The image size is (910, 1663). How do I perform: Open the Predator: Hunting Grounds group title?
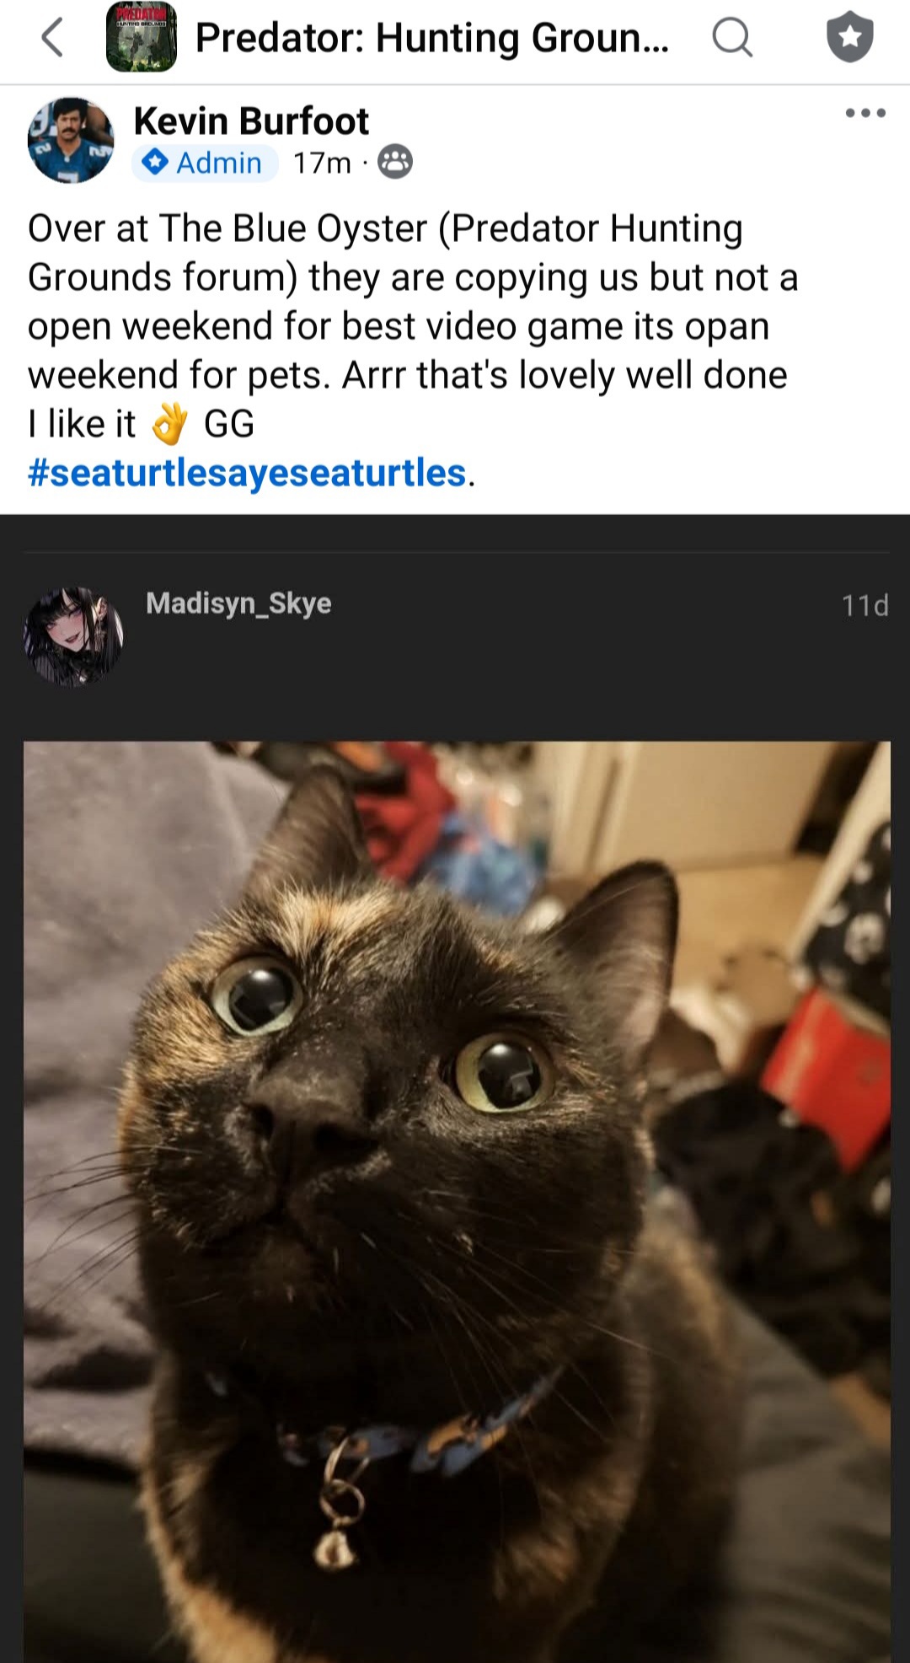432,38
